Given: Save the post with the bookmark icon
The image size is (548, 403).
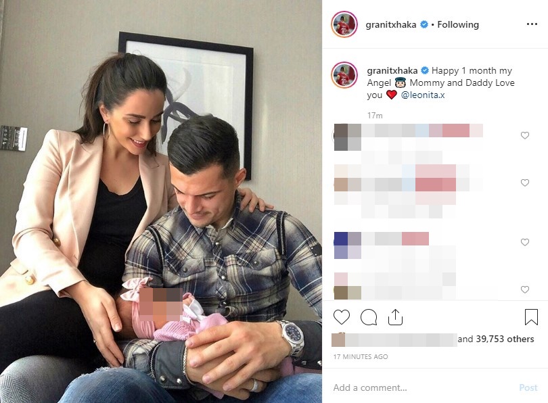Looking at the screenshot, I should tap(531, 317).
